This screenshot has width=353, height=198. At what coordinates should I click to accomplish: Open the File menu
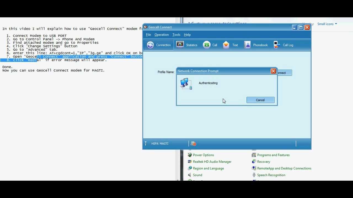tap(148, 35)
